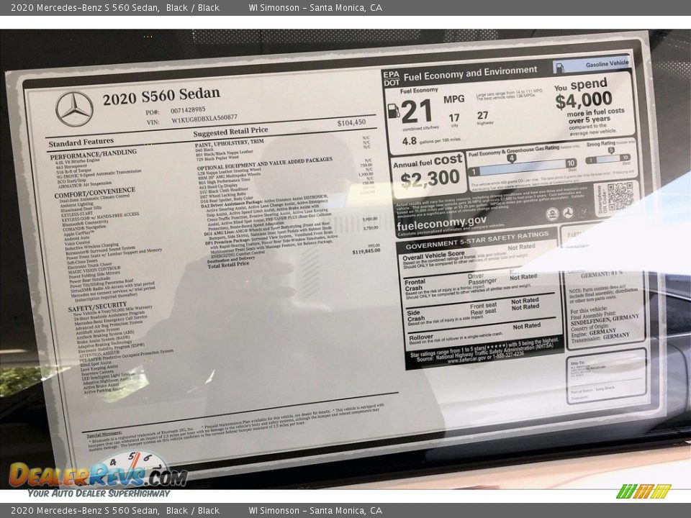Select marker 4 on Greenhouse Gas Rating scale
691x518 pixels.
coord(511,158)
